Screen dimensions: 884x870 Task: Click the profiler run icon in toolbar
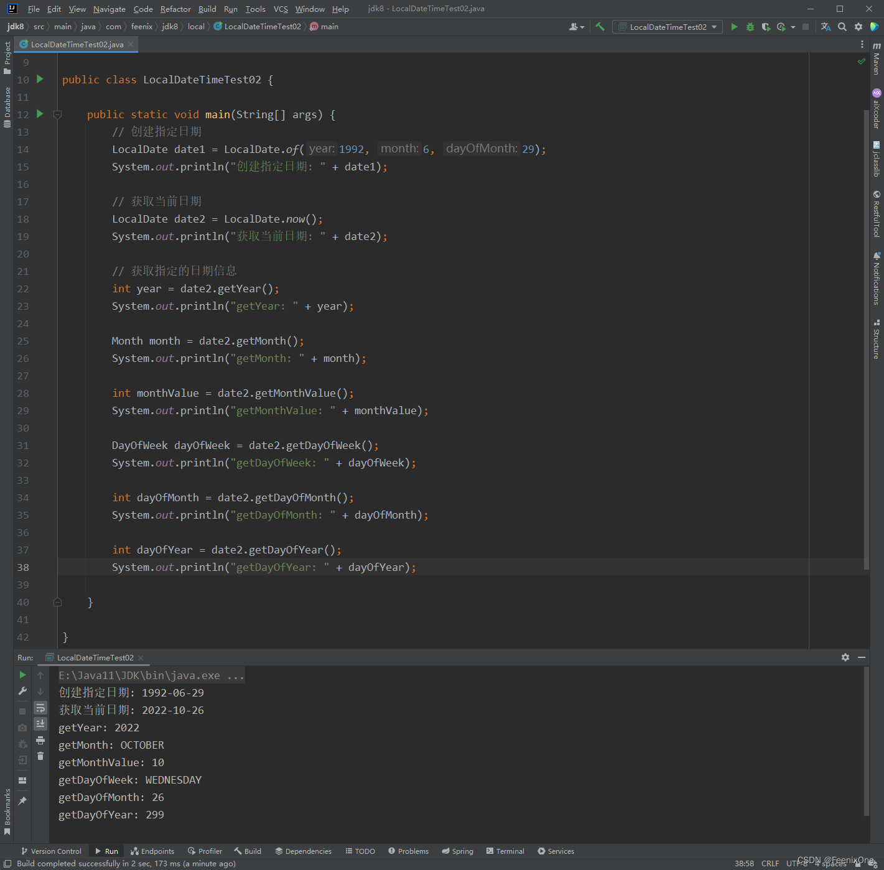[x=781, y=27]
